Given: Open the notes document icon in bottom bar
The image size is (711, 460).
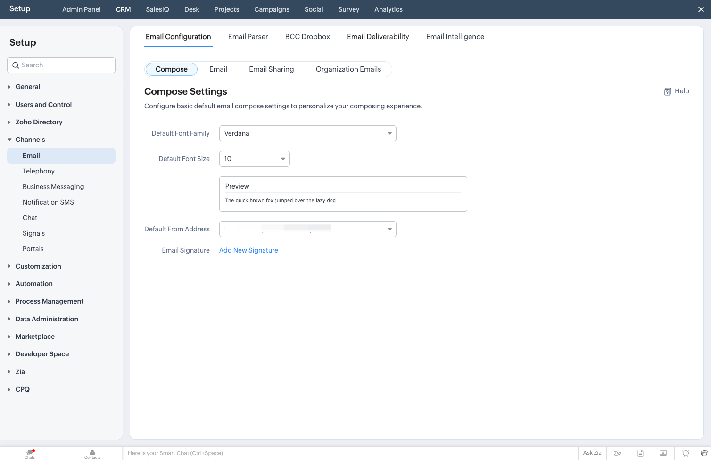Looking at the screenshot, I should [x=640, y=453].
